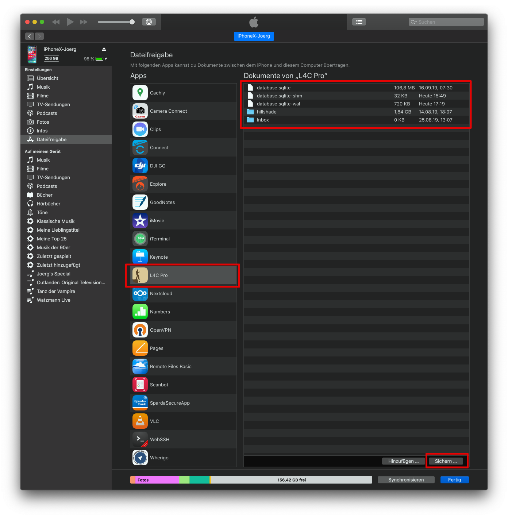Select the Numbers app icon

coord(140,312)
